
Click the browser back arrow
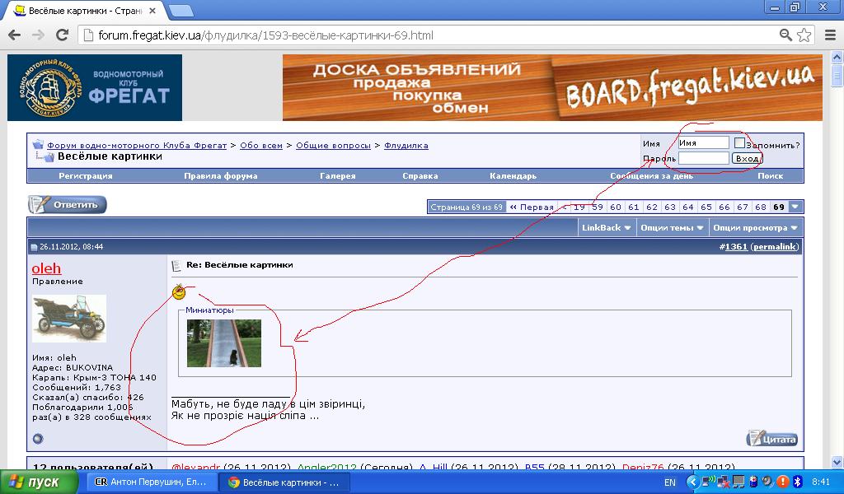tap(15, 35)
